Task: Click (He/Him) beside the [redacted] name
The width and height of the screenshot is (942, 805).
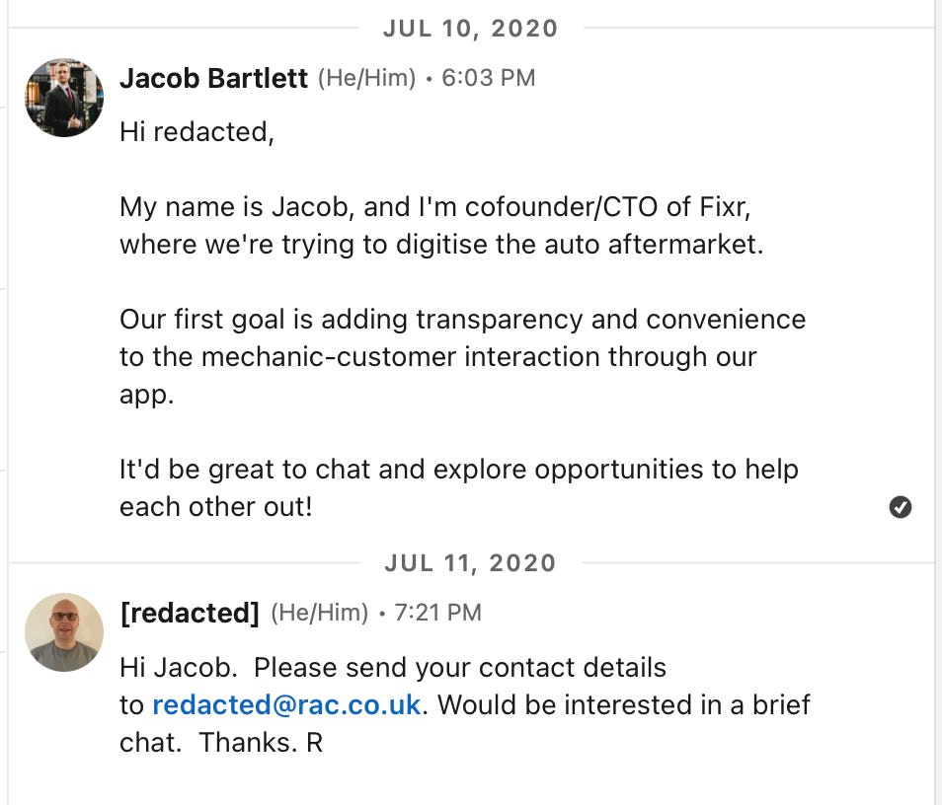Action: [x=319, y=613]
